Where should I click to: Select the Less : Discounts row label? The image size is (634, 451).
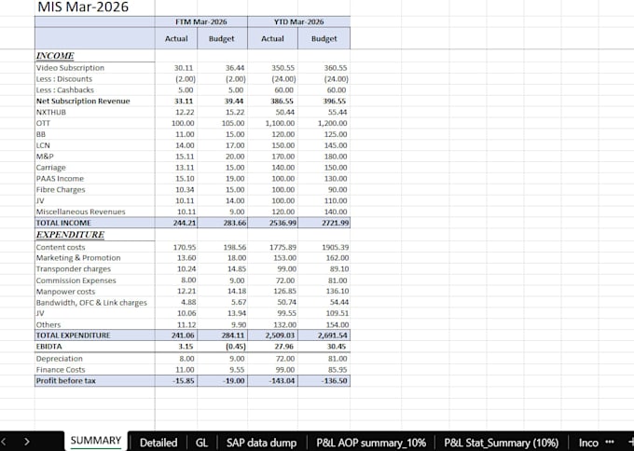(64, 79)
